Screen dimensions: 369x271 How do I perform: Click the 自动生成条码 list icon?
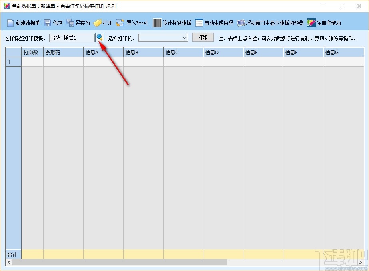click(x=199, y=23)
